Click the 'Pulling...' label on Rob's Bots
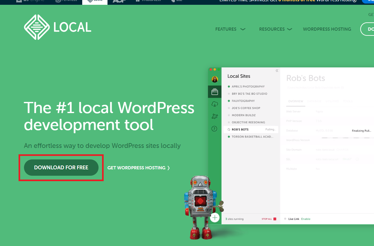 point(270,129)
